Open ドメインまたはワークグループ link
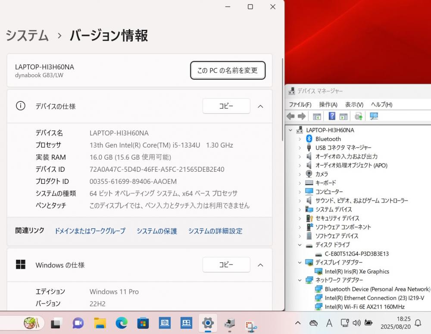431x334 pixels. 90,231
